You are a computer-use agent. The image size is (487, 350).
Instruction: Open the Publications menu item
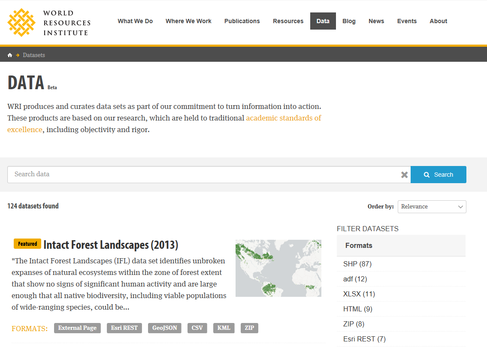pyautogui.click(x=242, y=21)
